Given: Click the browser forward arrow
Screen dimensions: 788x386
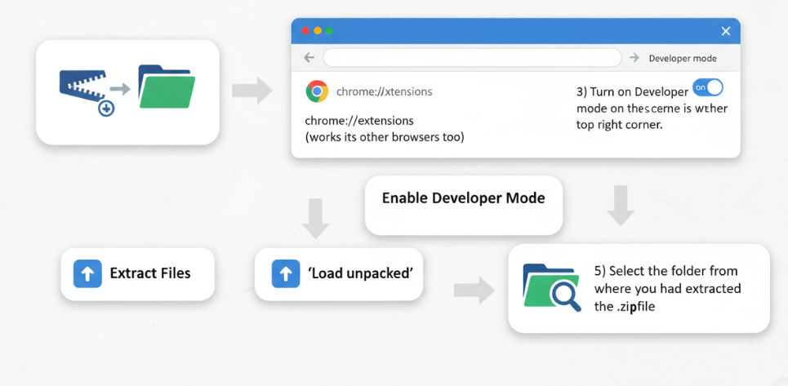Looking at the screenshot, I should (x=634, y=58).
